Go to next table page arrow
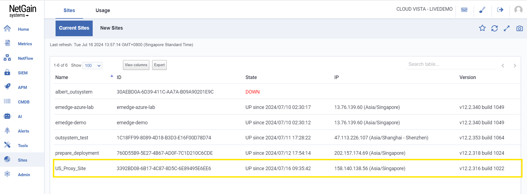The width and height of the screenshot is (527, 194). [x=515, y=66]
